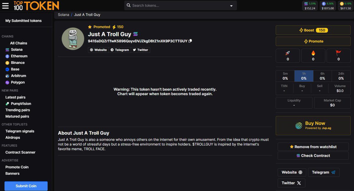Click the Promote button
Screen dimensions: 354x191
point(313,41)
